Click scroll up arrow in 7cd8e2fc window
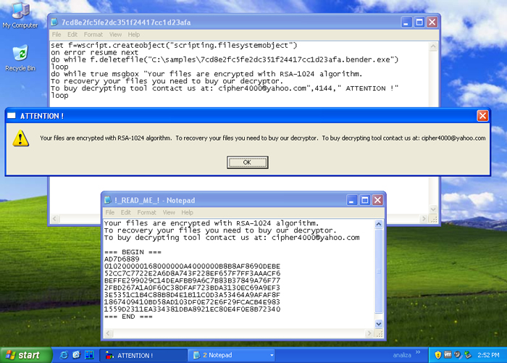Viewport: 507px width, 363px height. click(433, 46)
